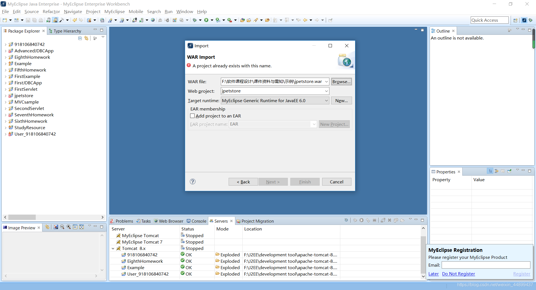536x290 pixels.
Task: Click the Email input field in registration popup
Action: [486, 265]
